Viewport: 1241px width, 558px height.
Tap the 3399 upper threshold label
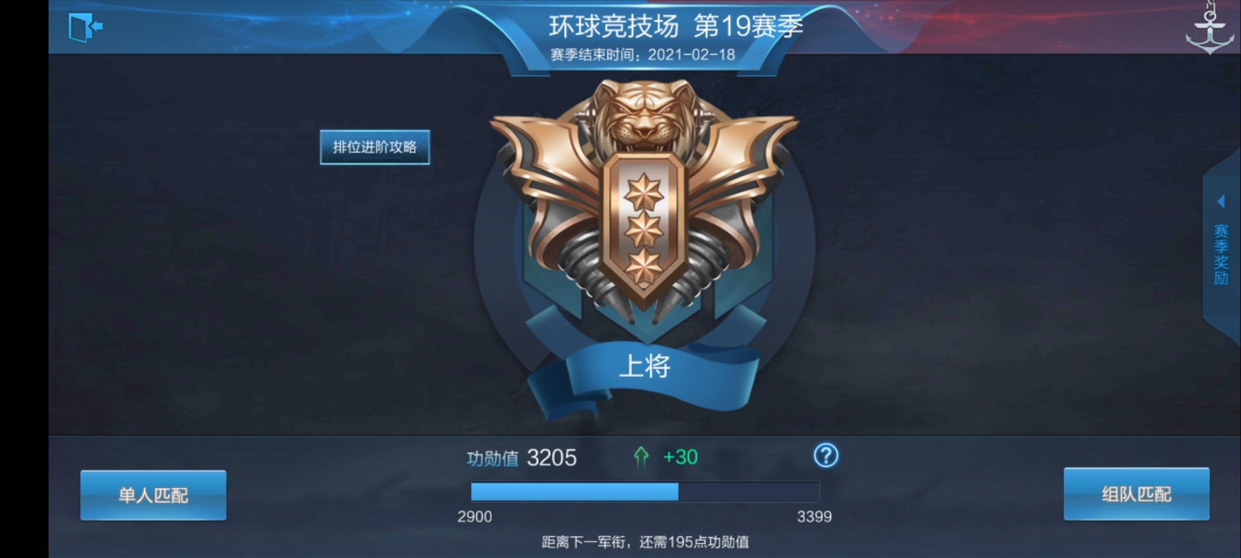coord(814,517)
